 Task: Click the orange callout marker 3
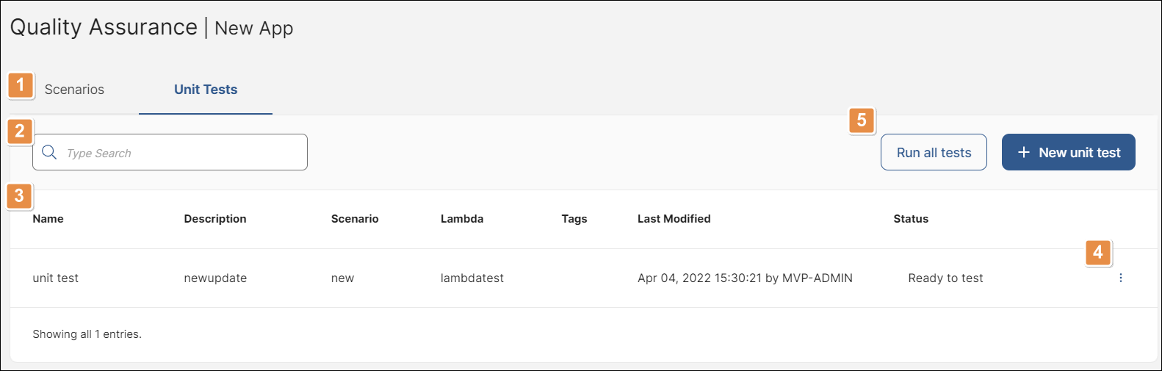pos(19,196)
